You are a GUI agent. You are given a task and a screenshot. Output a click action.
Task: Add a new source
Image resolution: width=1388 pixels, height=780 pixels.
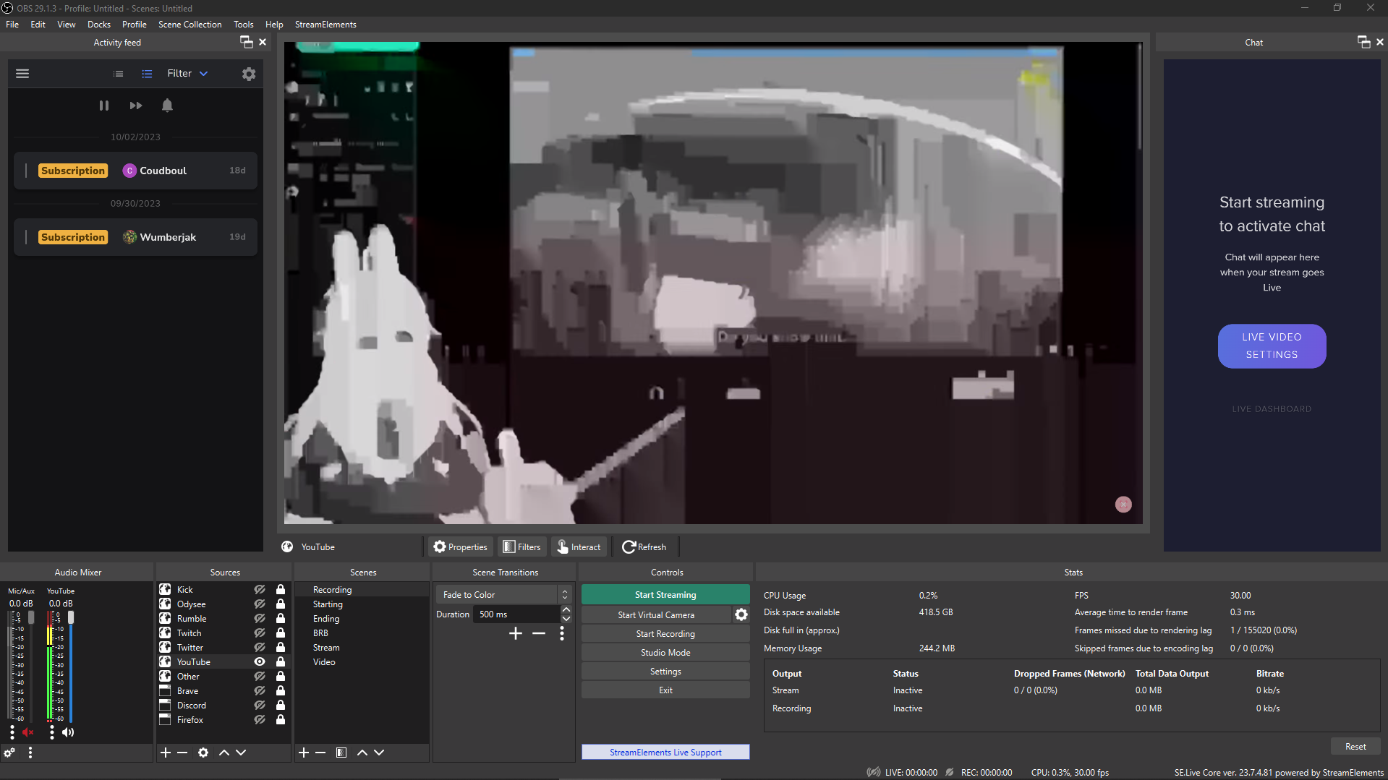(x=166, y=753)
